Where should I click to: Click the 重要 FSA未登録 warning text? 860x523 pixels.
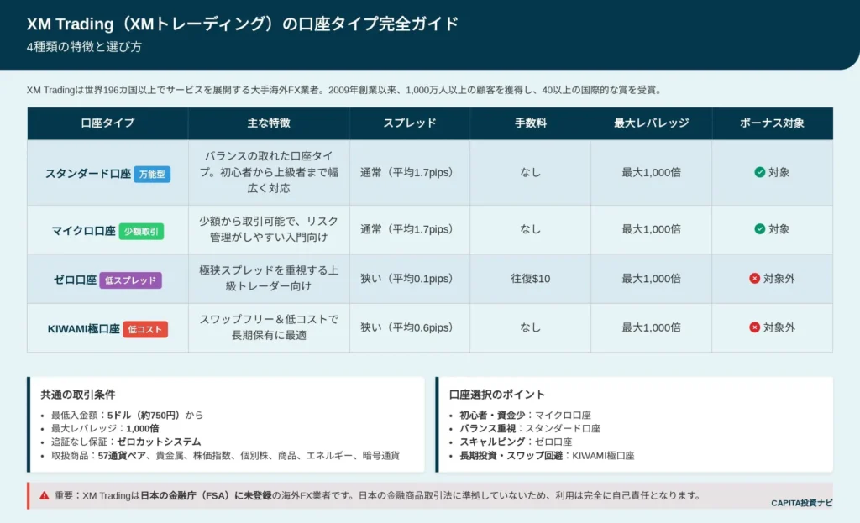point(377,495)
